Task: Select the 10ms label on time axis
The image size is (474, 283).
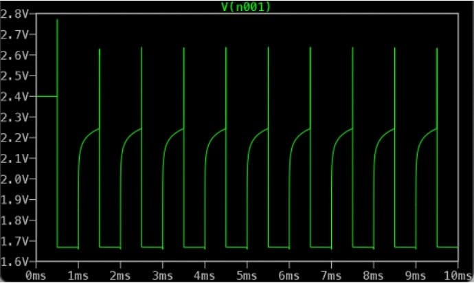Action: point(455,274)
